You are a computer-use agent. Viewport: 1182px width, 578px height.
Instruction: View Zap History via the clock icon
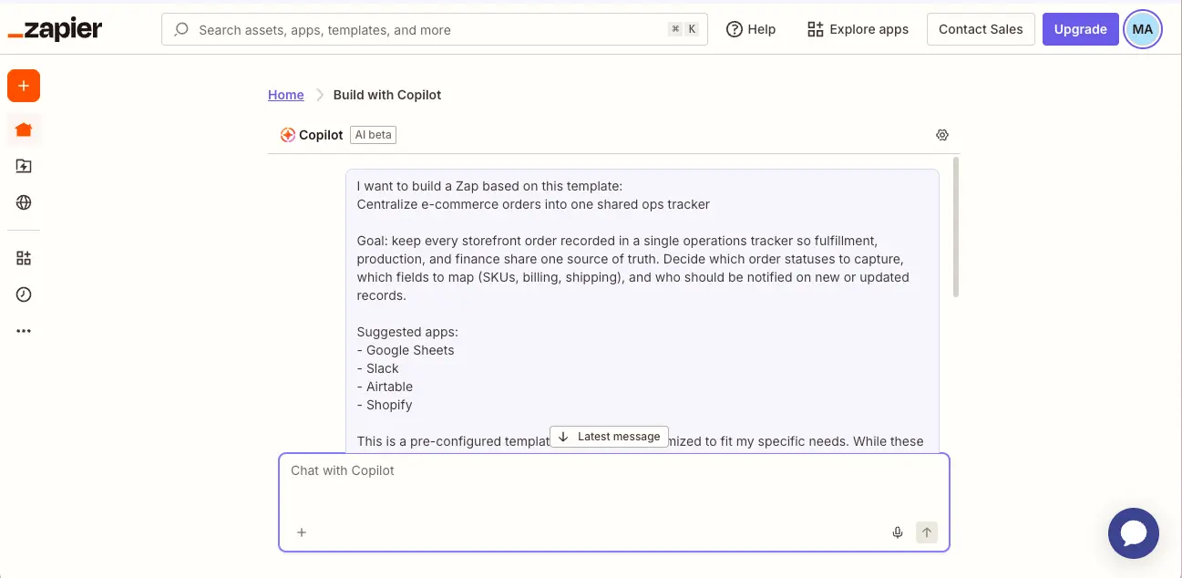point(24,294)
